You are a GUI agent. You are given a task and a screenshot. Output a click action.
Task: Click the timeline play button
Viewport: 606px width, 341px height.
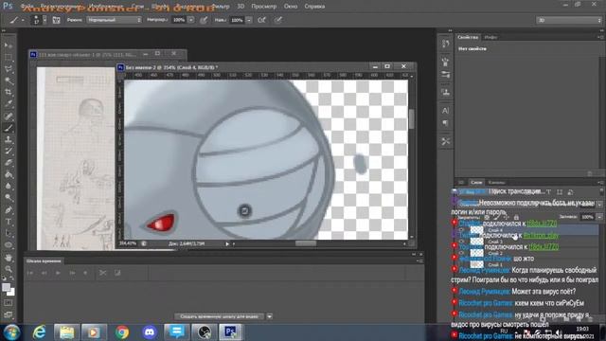(x=58, y=273)
